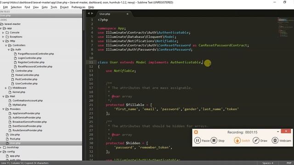Open ForgotPasswordController.php in sidebar
This screenshot has height=165, width=294.
pyautogui.click(x=36, y=54)
